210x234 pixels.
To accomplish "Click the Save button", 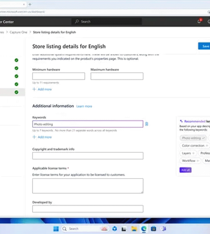I will (x=204, y=46).
